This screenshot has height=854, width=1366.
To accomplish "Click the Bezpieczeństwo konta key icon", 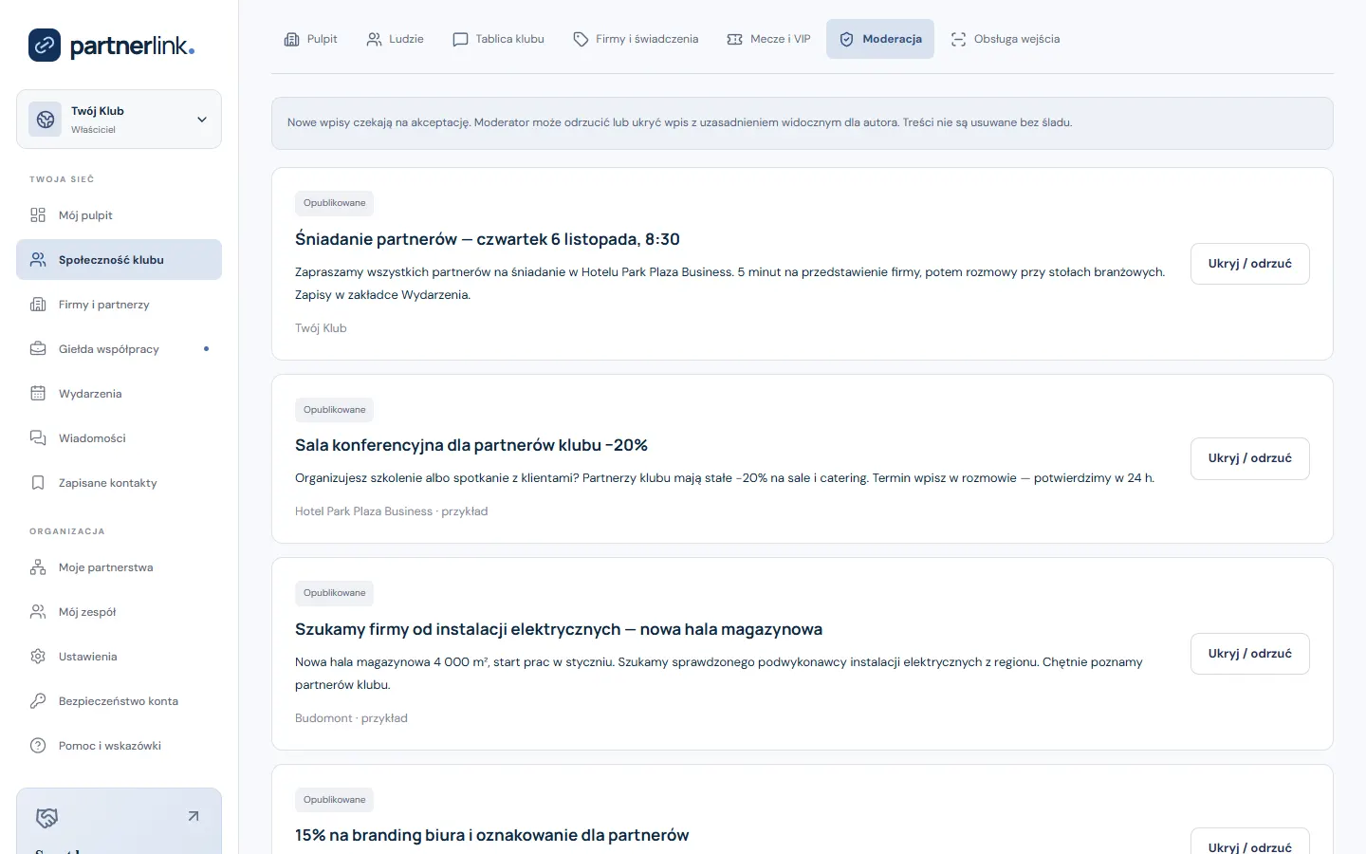I will click(x=38, y=701).
